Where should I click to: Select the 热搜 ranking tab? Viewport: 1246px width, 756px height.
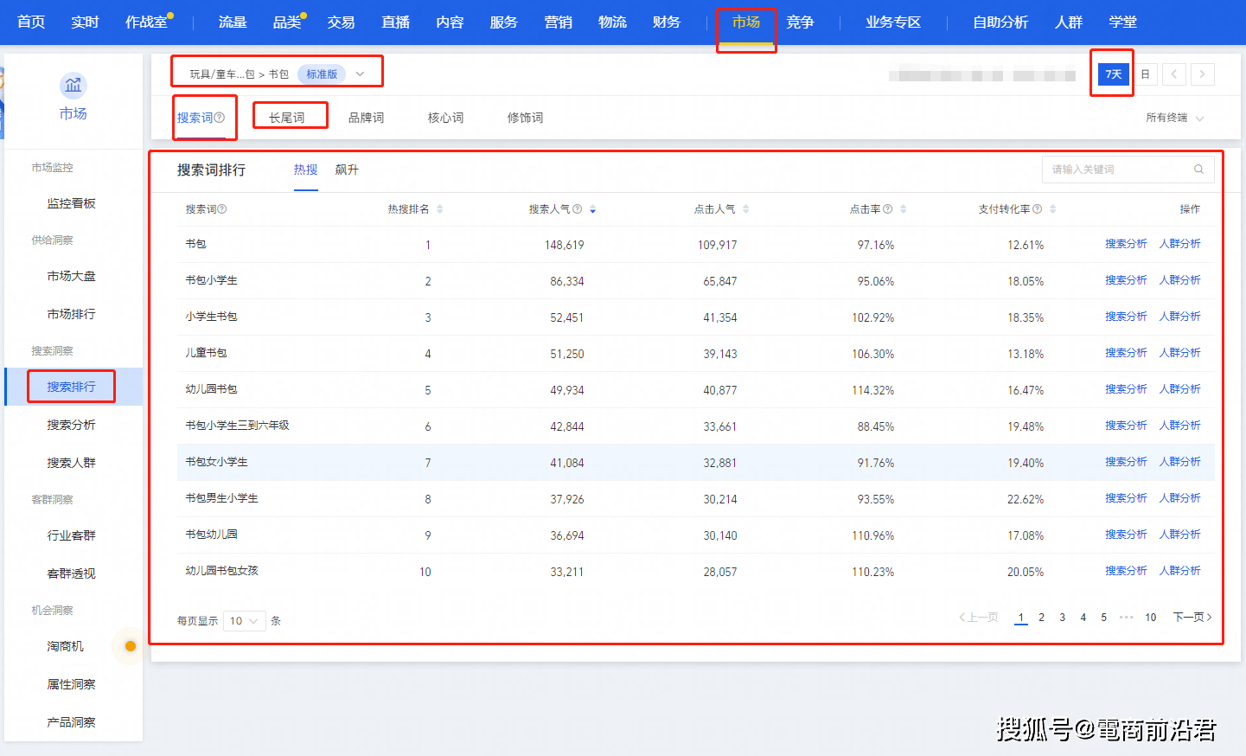click(305, 170)
